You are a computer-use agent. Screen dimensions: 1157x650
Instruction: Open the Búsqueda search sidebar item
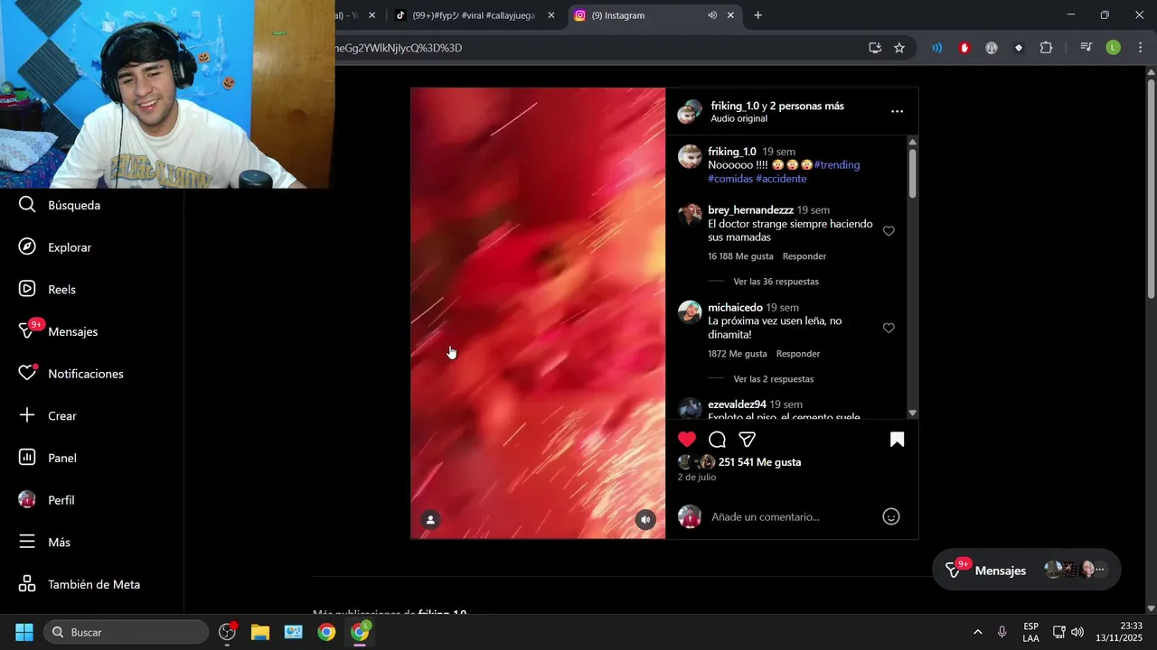click(60, 205)
